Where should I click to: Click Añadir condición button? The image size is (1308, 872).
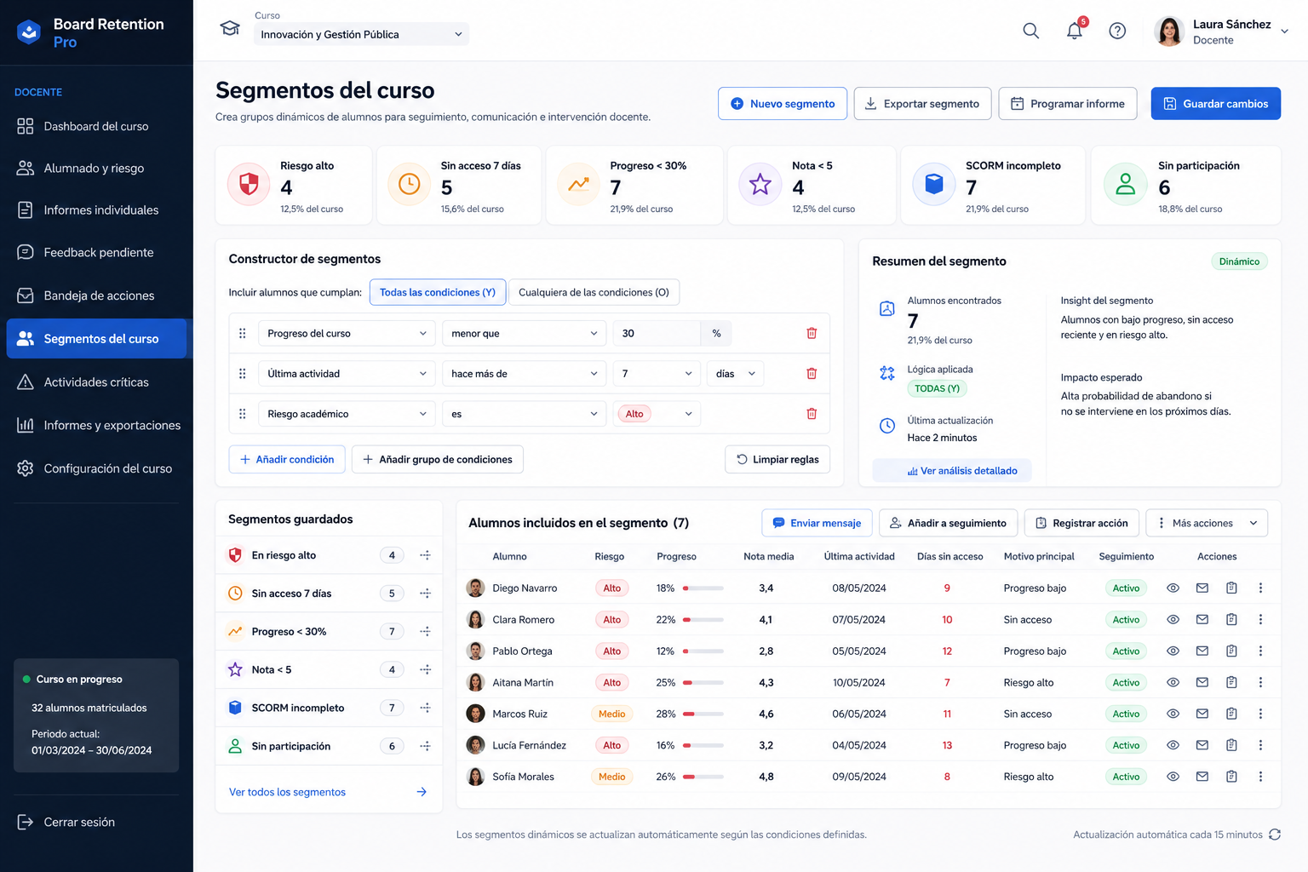pos(287,459)
